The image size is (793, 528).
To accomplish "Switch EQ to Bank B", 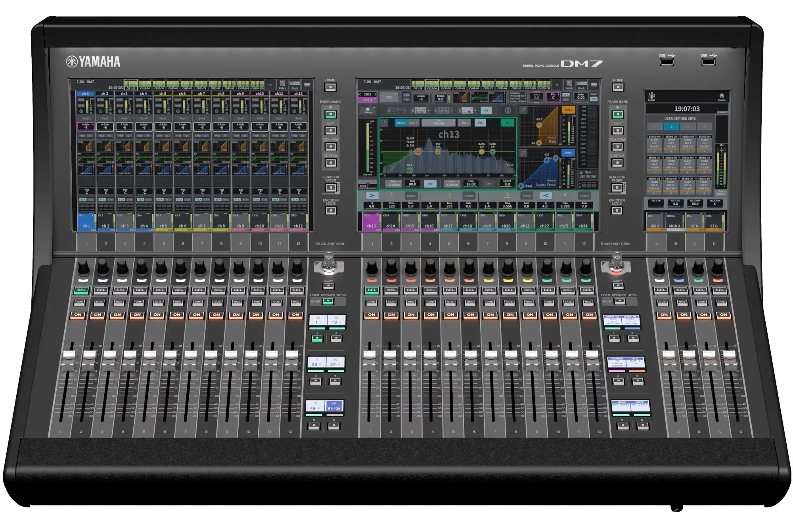I will 413,123.
